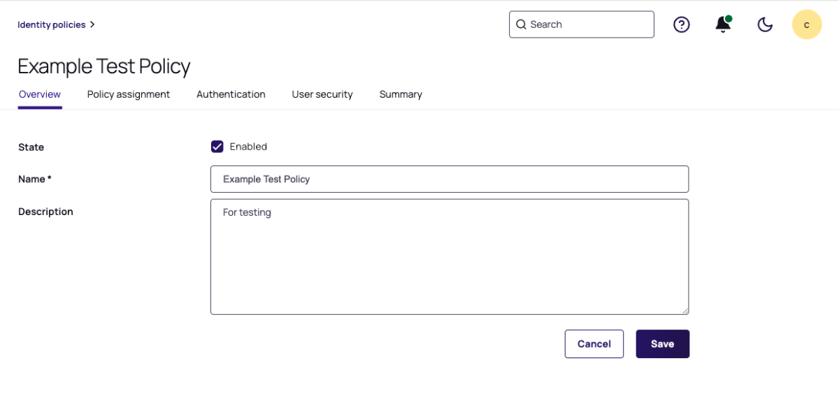Viewport: 839px width, 405px height.
Task: Focus the Search field in header
Action: pyautogui.click(x=587, y=24)
